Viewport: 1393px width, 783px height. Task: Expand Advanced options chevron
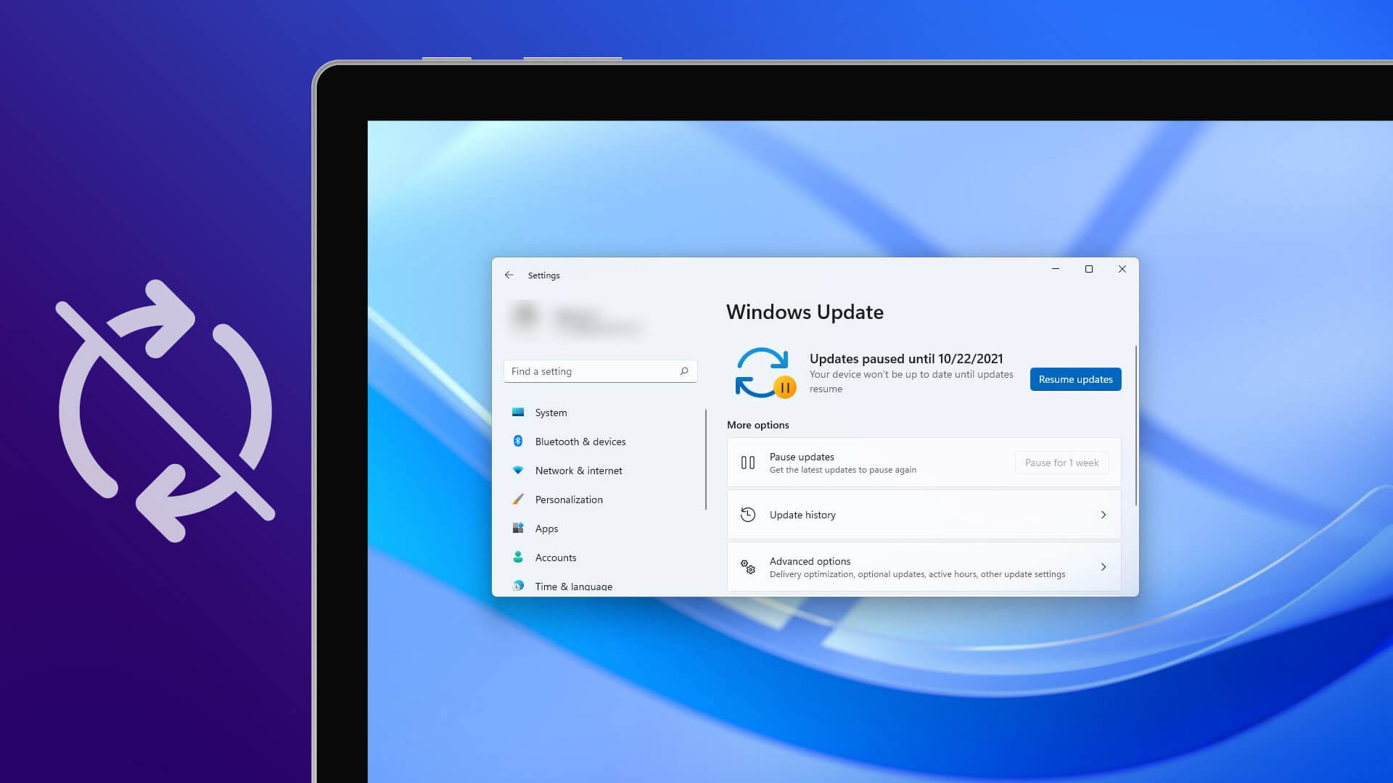(x=1104, y=567)
